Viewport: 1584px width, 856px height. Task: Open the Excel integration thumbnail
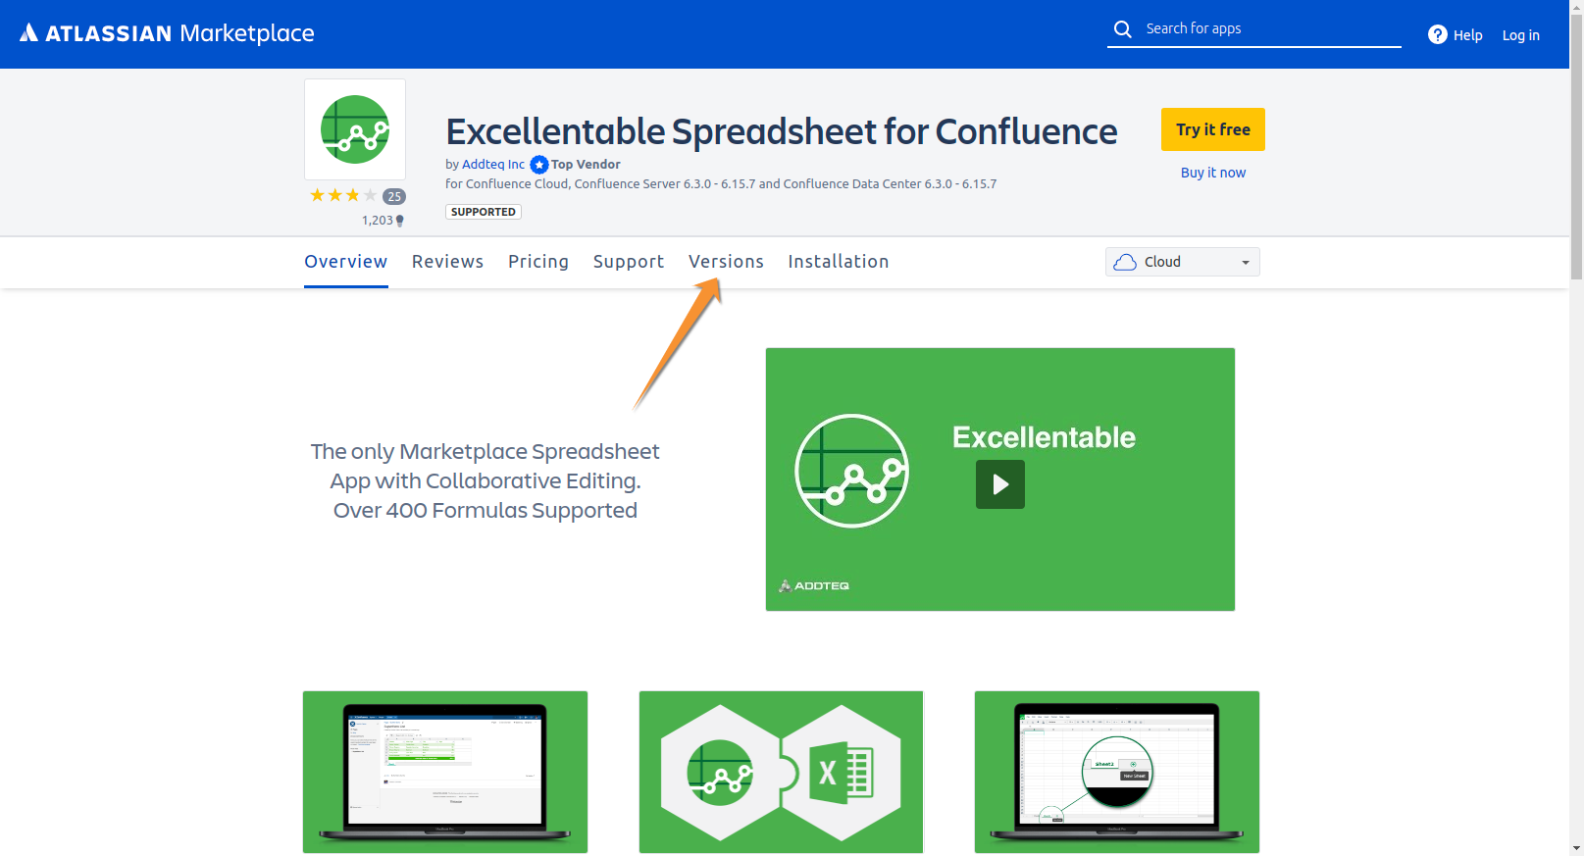pyautogui.click(x=781, y=772)
